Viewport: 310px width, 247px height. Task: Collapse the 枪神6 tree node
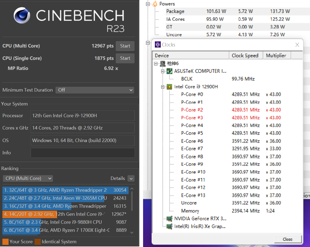point(156,64)
